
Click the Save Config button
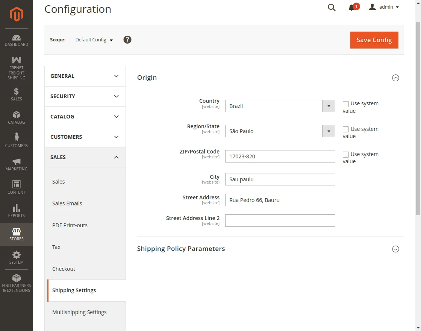[374, 40]
